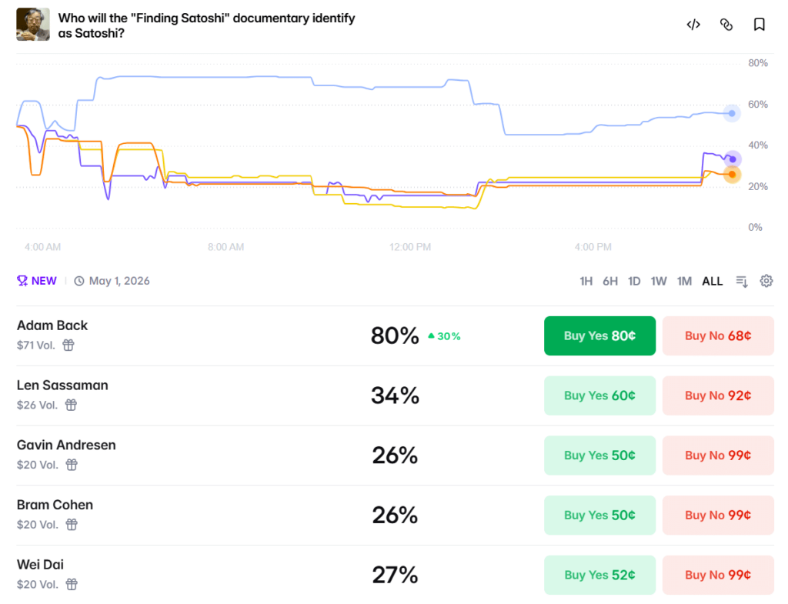Click the sort outcomes icon
This screenshot has width=788, height=604.
[x=742, y=281]
